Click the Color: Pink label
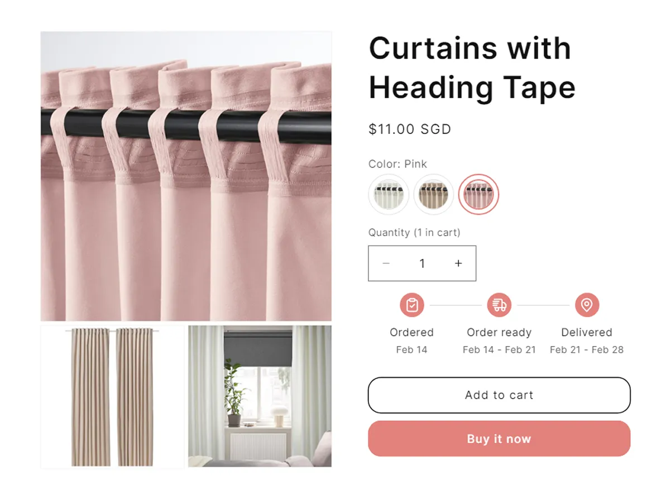 [397, 164]
